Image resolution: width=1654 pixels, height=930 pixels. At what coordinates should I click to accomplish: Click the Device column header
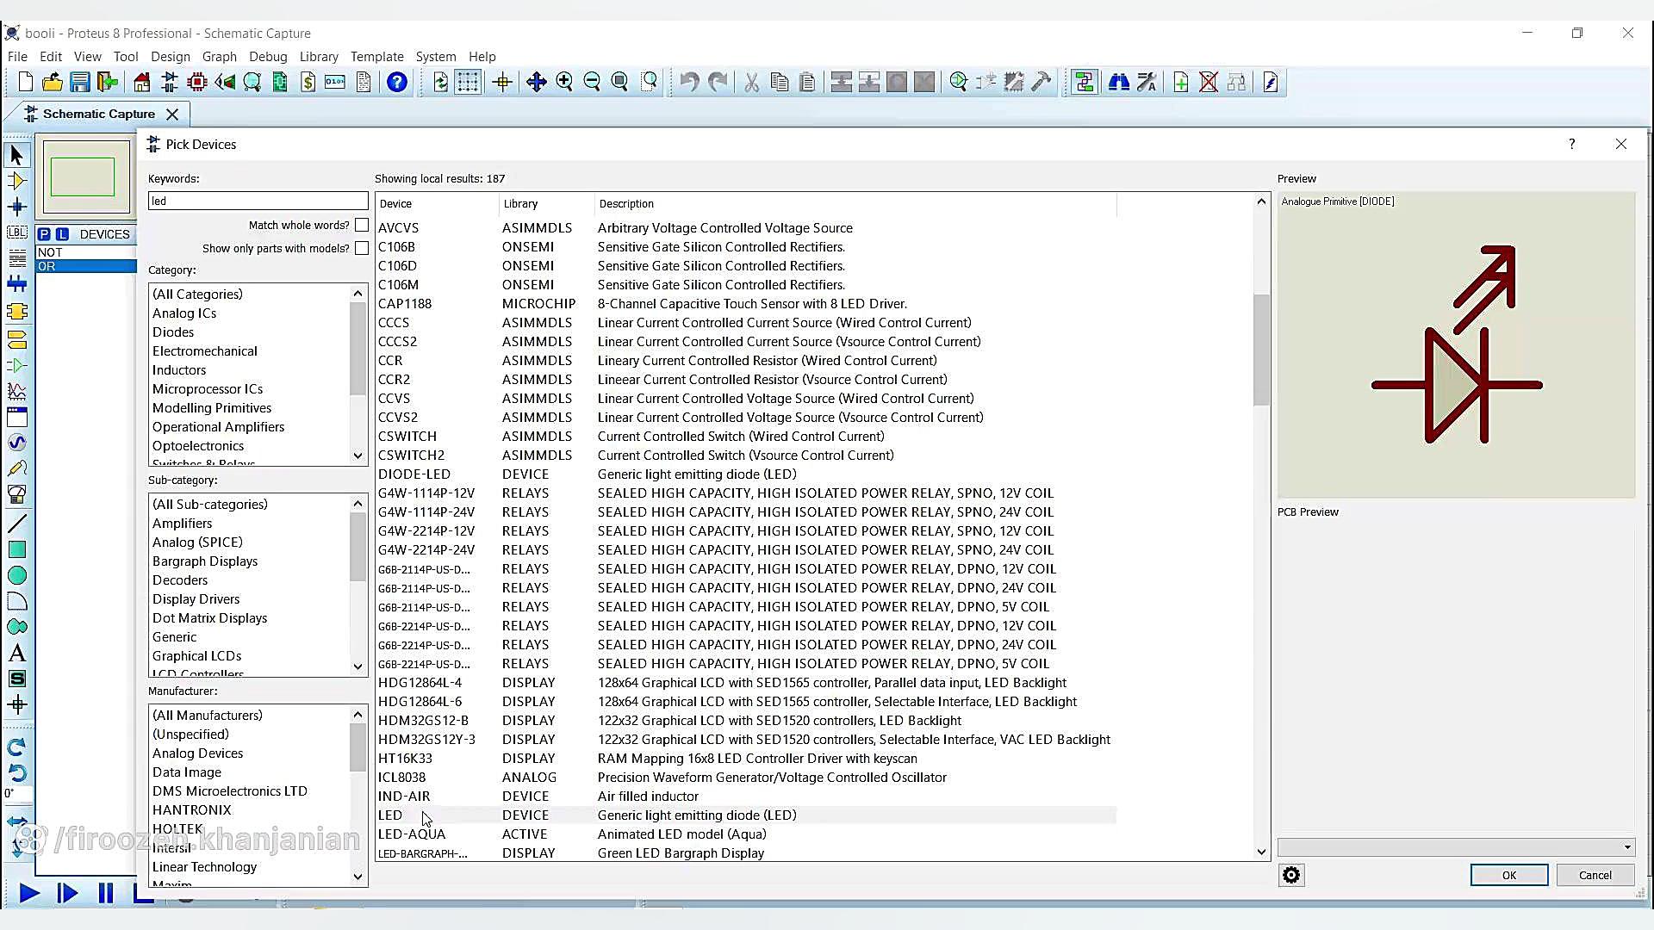[x=437, y=204]
